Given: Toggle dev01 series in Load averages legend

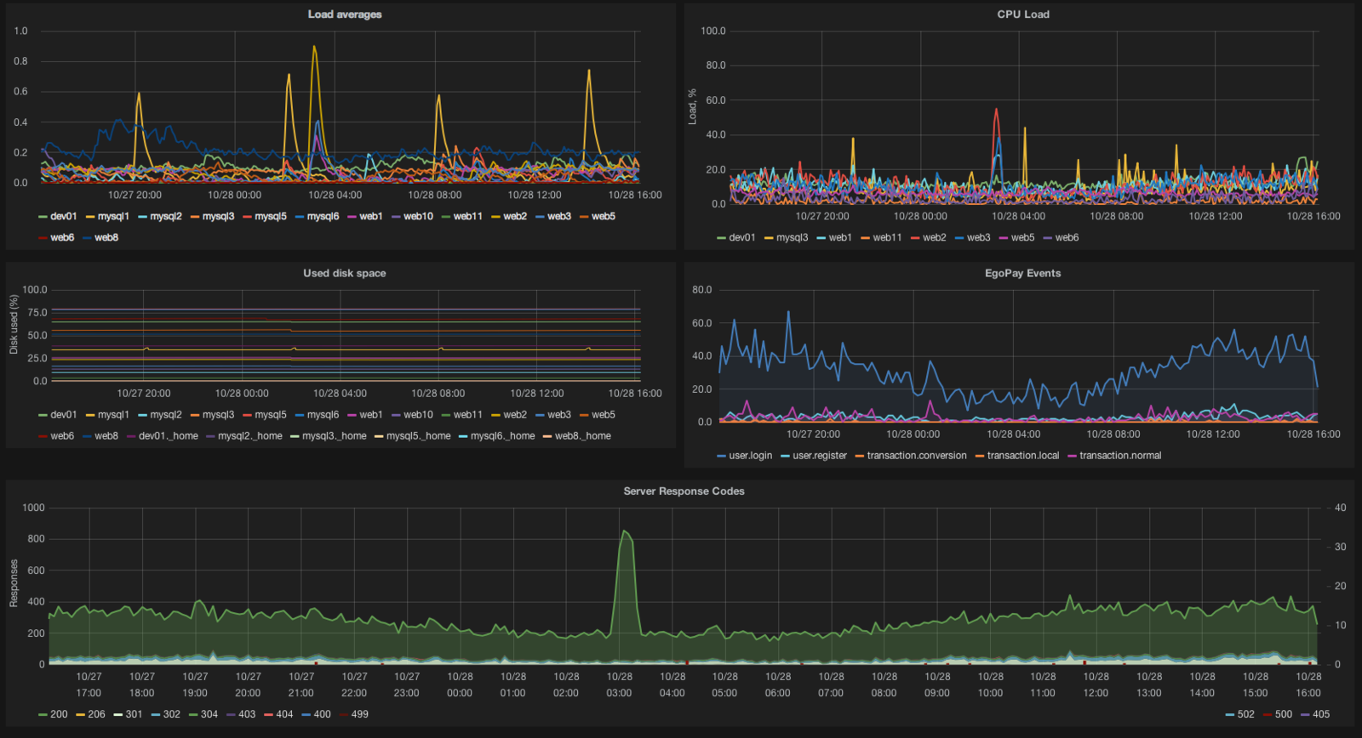Looking at the screenshot, I should tap(63, 217).
